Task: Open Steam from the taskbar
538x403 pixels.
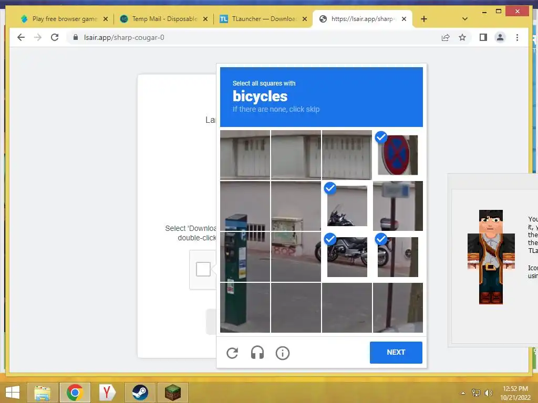Action: 140,393
